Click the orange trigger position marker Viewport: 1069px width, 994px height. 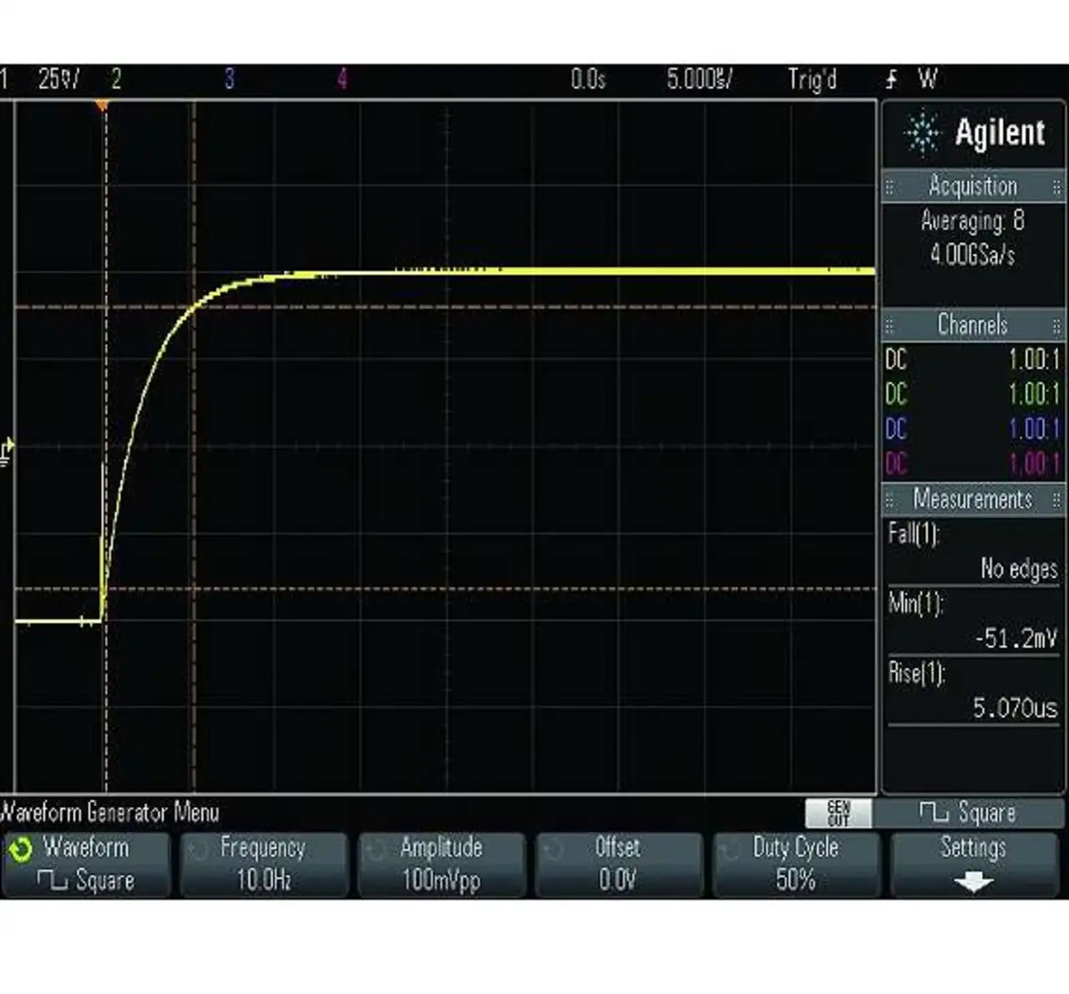[x=102, y=106]
